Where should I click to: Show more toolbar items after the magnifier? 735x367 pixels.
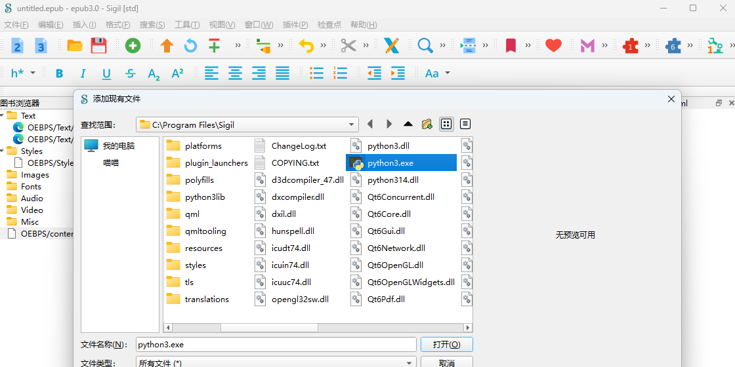click(x=442, y=45)
